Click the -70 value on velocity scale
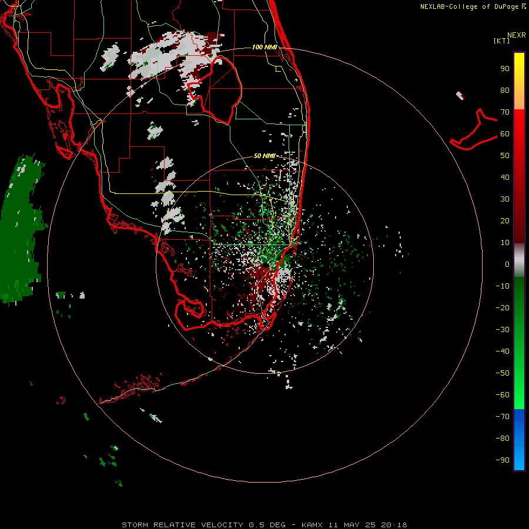The image size is (529, 529). (503, 417)
